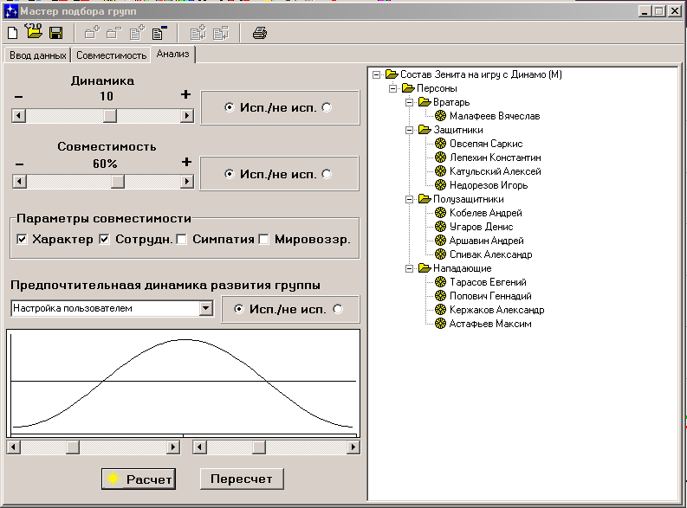
Task: Click the Совместимость slider thumb
Action: click(118, 181)
